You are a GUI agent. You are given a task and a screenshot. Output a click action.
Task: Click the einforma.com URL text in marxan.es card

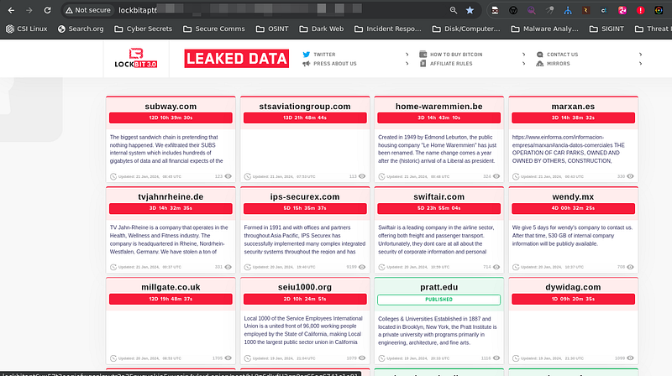(569, 141)
